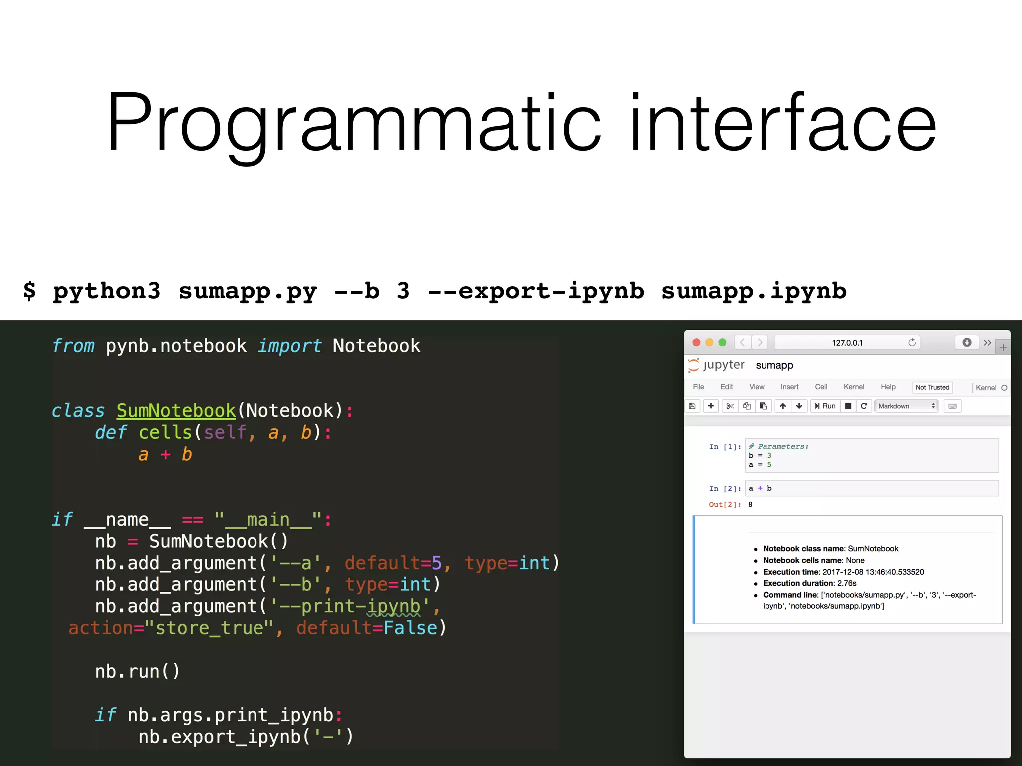Run the selected cell
1022x766 pixels.
click(x=825, y=406)
